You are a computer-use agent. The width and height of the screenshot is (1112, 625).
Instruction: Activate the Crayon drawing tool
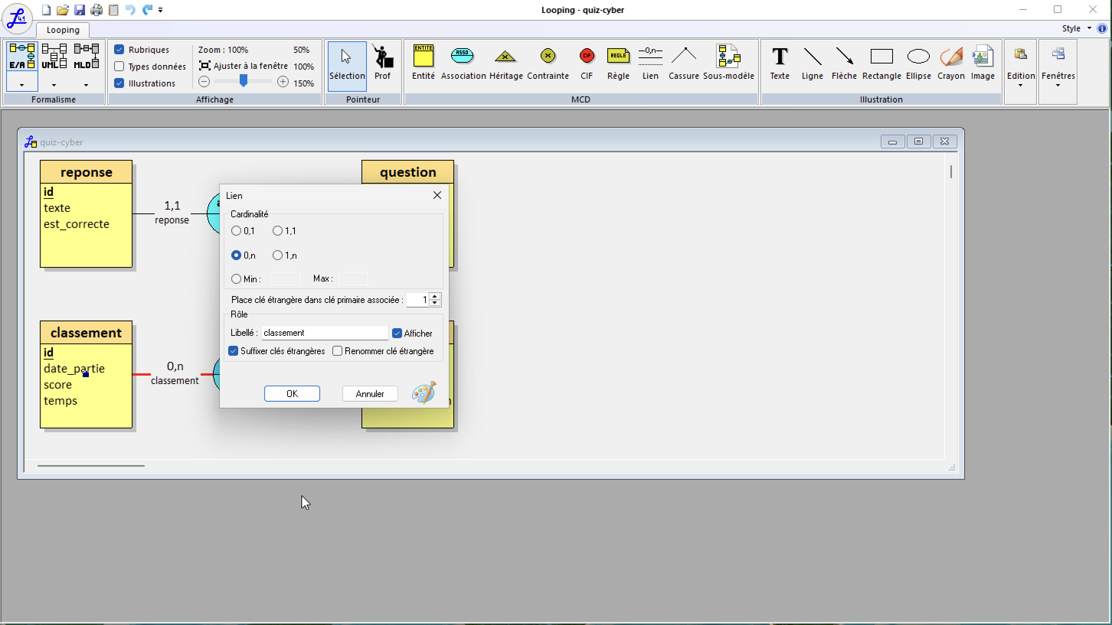(x=950, y=63)
